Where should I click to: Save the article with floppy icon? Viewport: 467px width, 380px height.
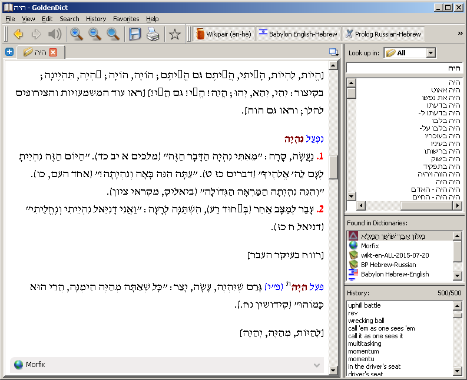(x=135, y=34)
